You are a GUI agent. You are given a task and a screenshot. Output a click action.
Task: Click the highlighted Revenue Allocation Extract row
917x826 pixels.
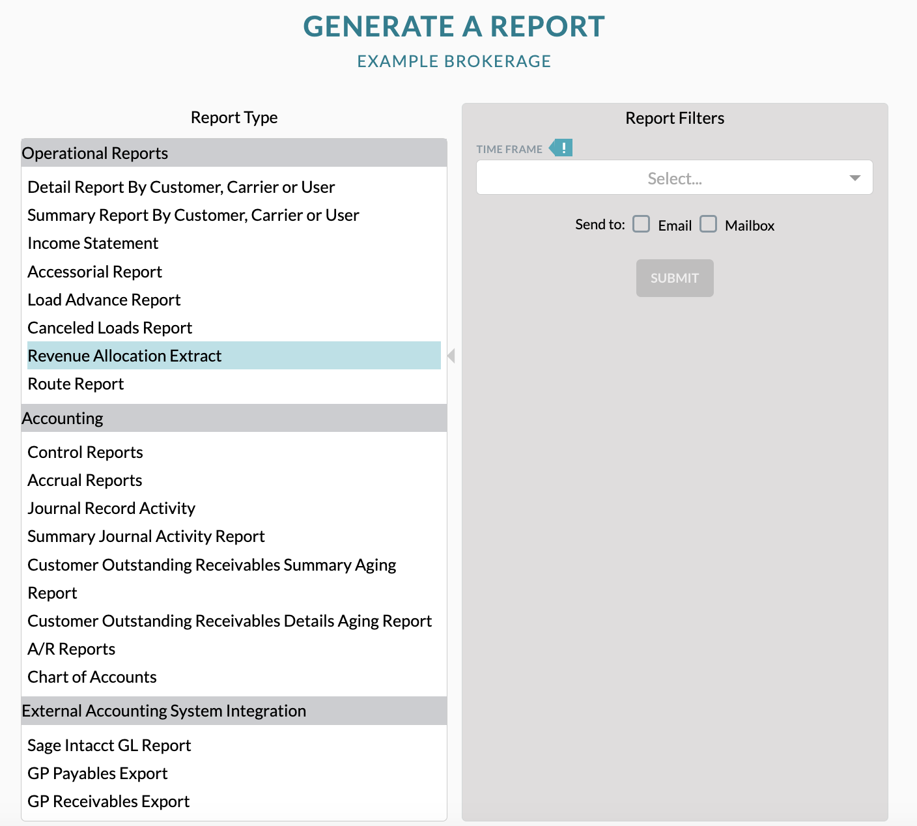(234, 356)
